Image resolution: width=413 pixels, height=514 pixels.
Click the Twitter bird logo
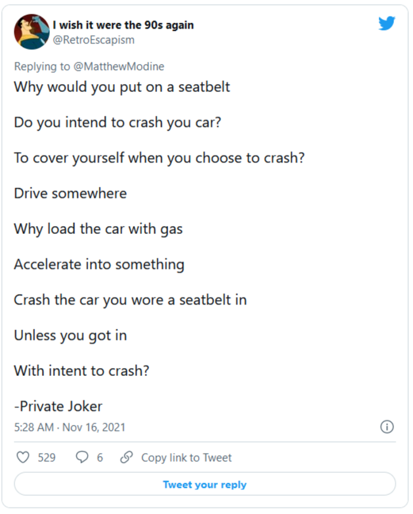pos(387,24)
